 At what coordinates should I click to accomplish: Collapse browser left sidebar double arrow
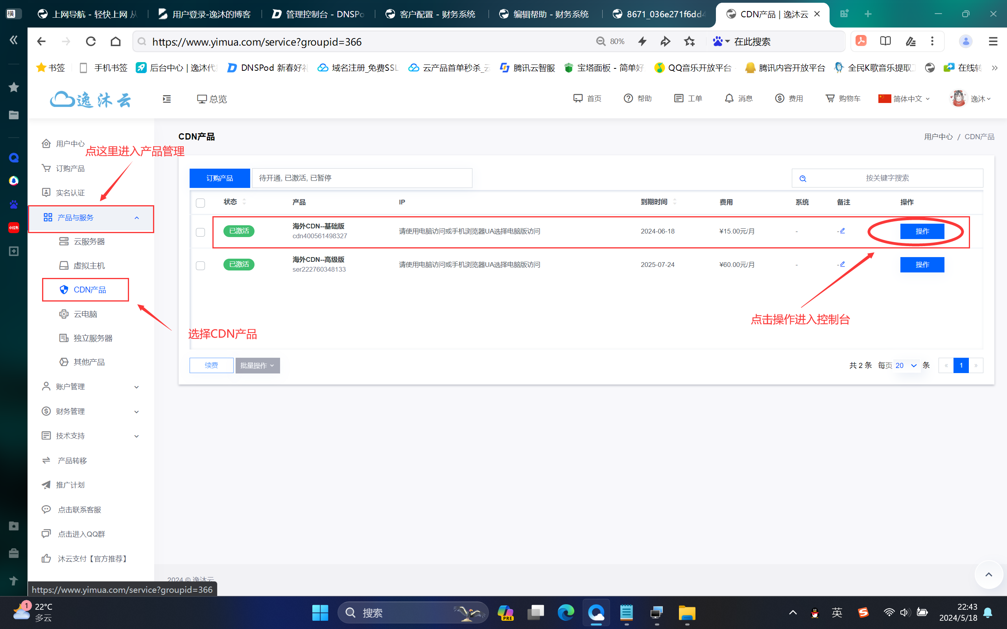pyautogui.click(x=14, y=40)
